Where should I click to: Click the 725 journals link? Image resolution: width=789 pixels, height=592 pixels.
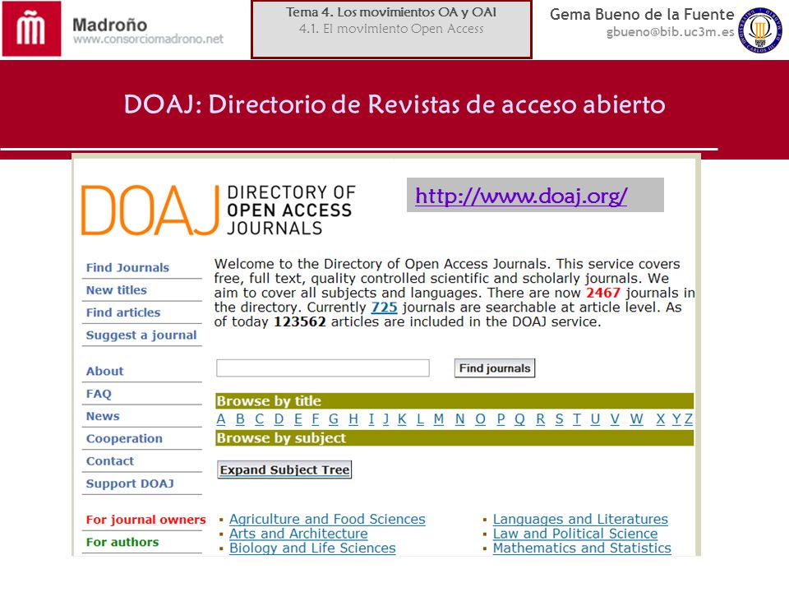(x=385, y=307)
